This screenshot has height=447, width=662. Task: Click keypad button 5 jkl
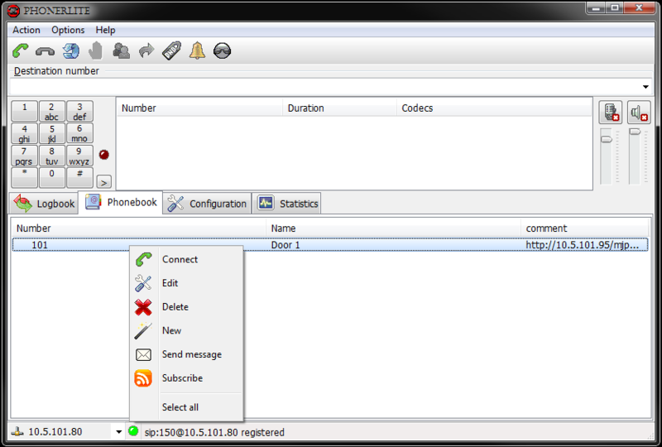pos(51,133)
